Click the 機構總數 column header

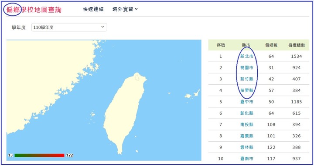[297, 45]
